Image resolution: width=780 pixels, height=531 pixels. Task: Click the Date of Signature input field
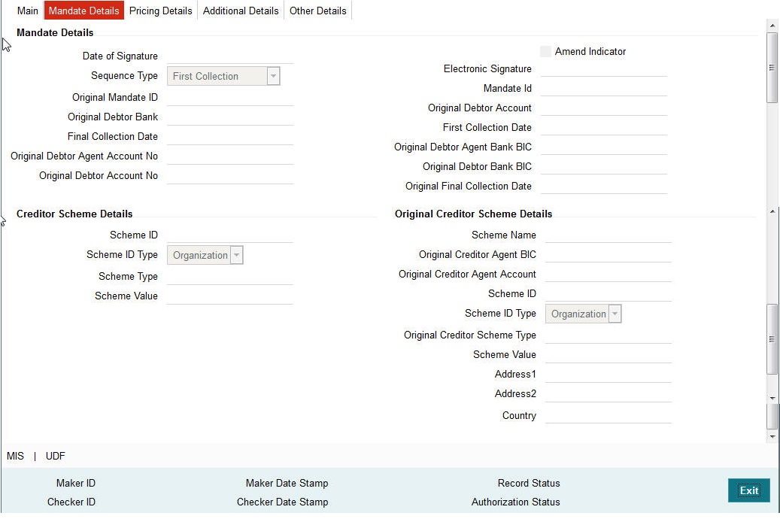click(229, 56)
